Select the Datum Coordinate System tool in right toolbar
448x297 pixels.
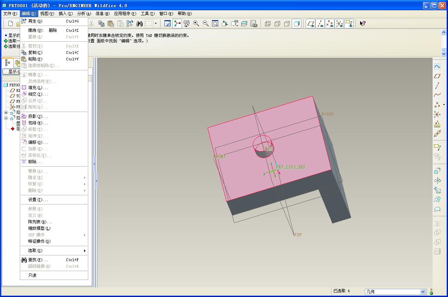point(437,114)
